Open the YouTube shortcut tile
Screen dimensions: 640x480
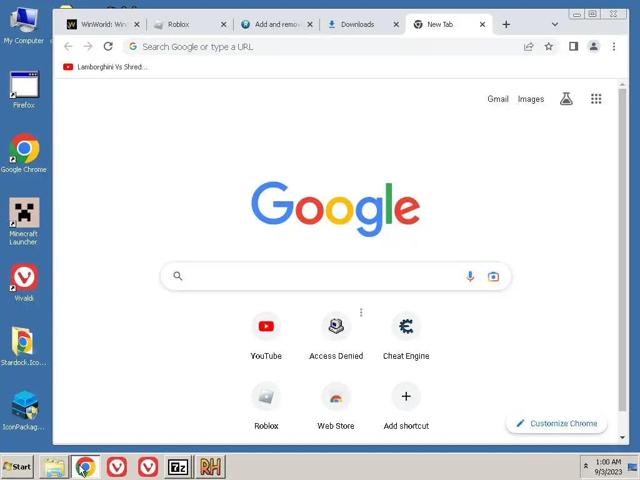[266, 336]
